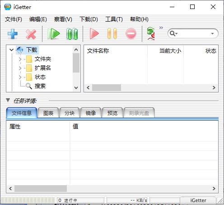This screenshot has height=205, width=224.
Task: Click the yellow pause download icon
Action: (x=112, y=33)
